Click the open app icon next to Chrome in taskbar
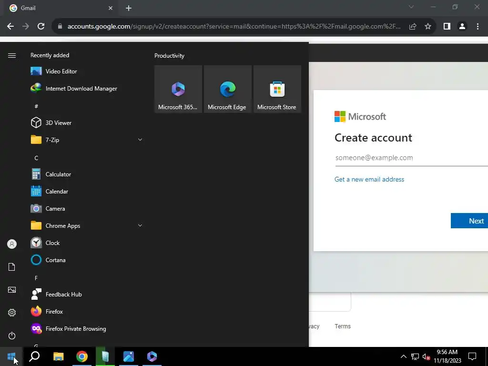The image size is (488, 366). coord(105,356)
